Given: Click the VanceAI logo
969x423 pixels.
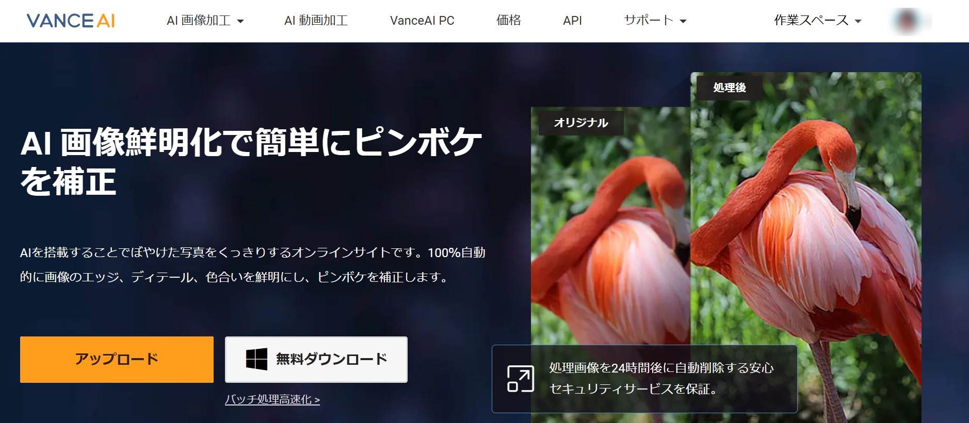Looking at the screenshot, I should (71, 21).
